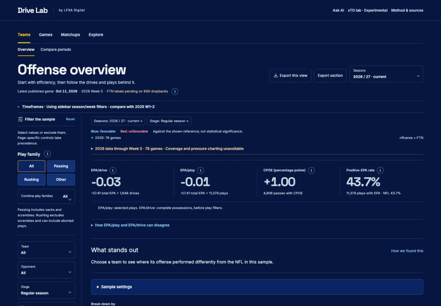Viewport: 441px width, 306px height.
Task: Click '4,906 passes with CPOE' text
Action: coord(283,193)
